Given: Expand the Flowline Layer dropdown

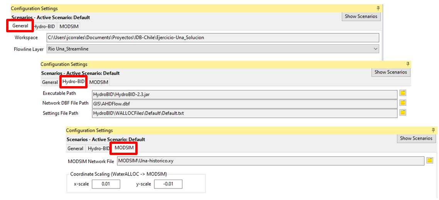Looking at the screenshot, I should coord(376,49).
